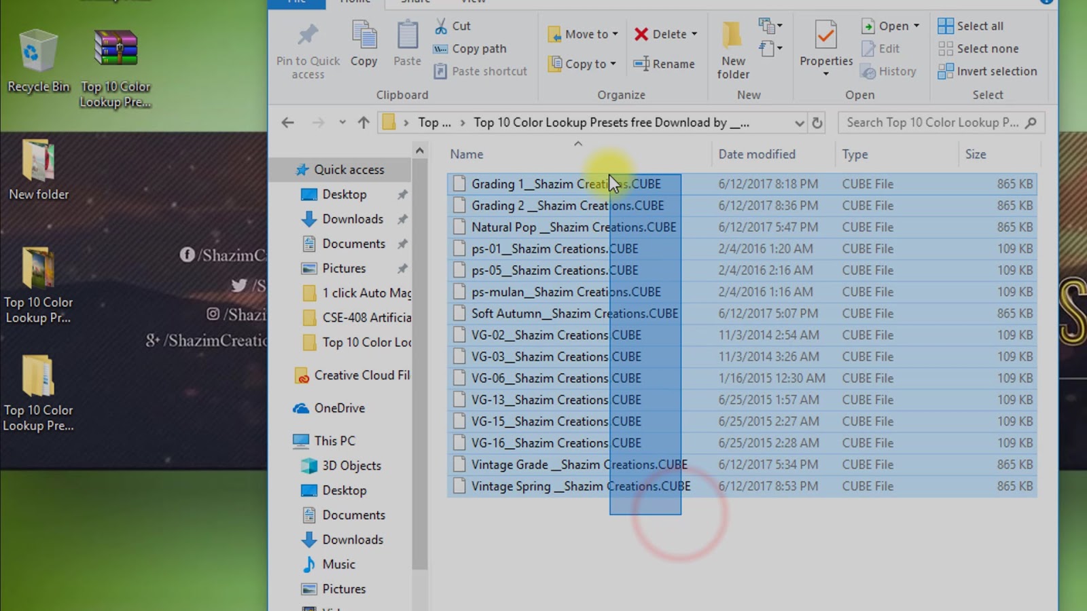
Task: Open Properties of the selected files
Action: click(826, 44)
